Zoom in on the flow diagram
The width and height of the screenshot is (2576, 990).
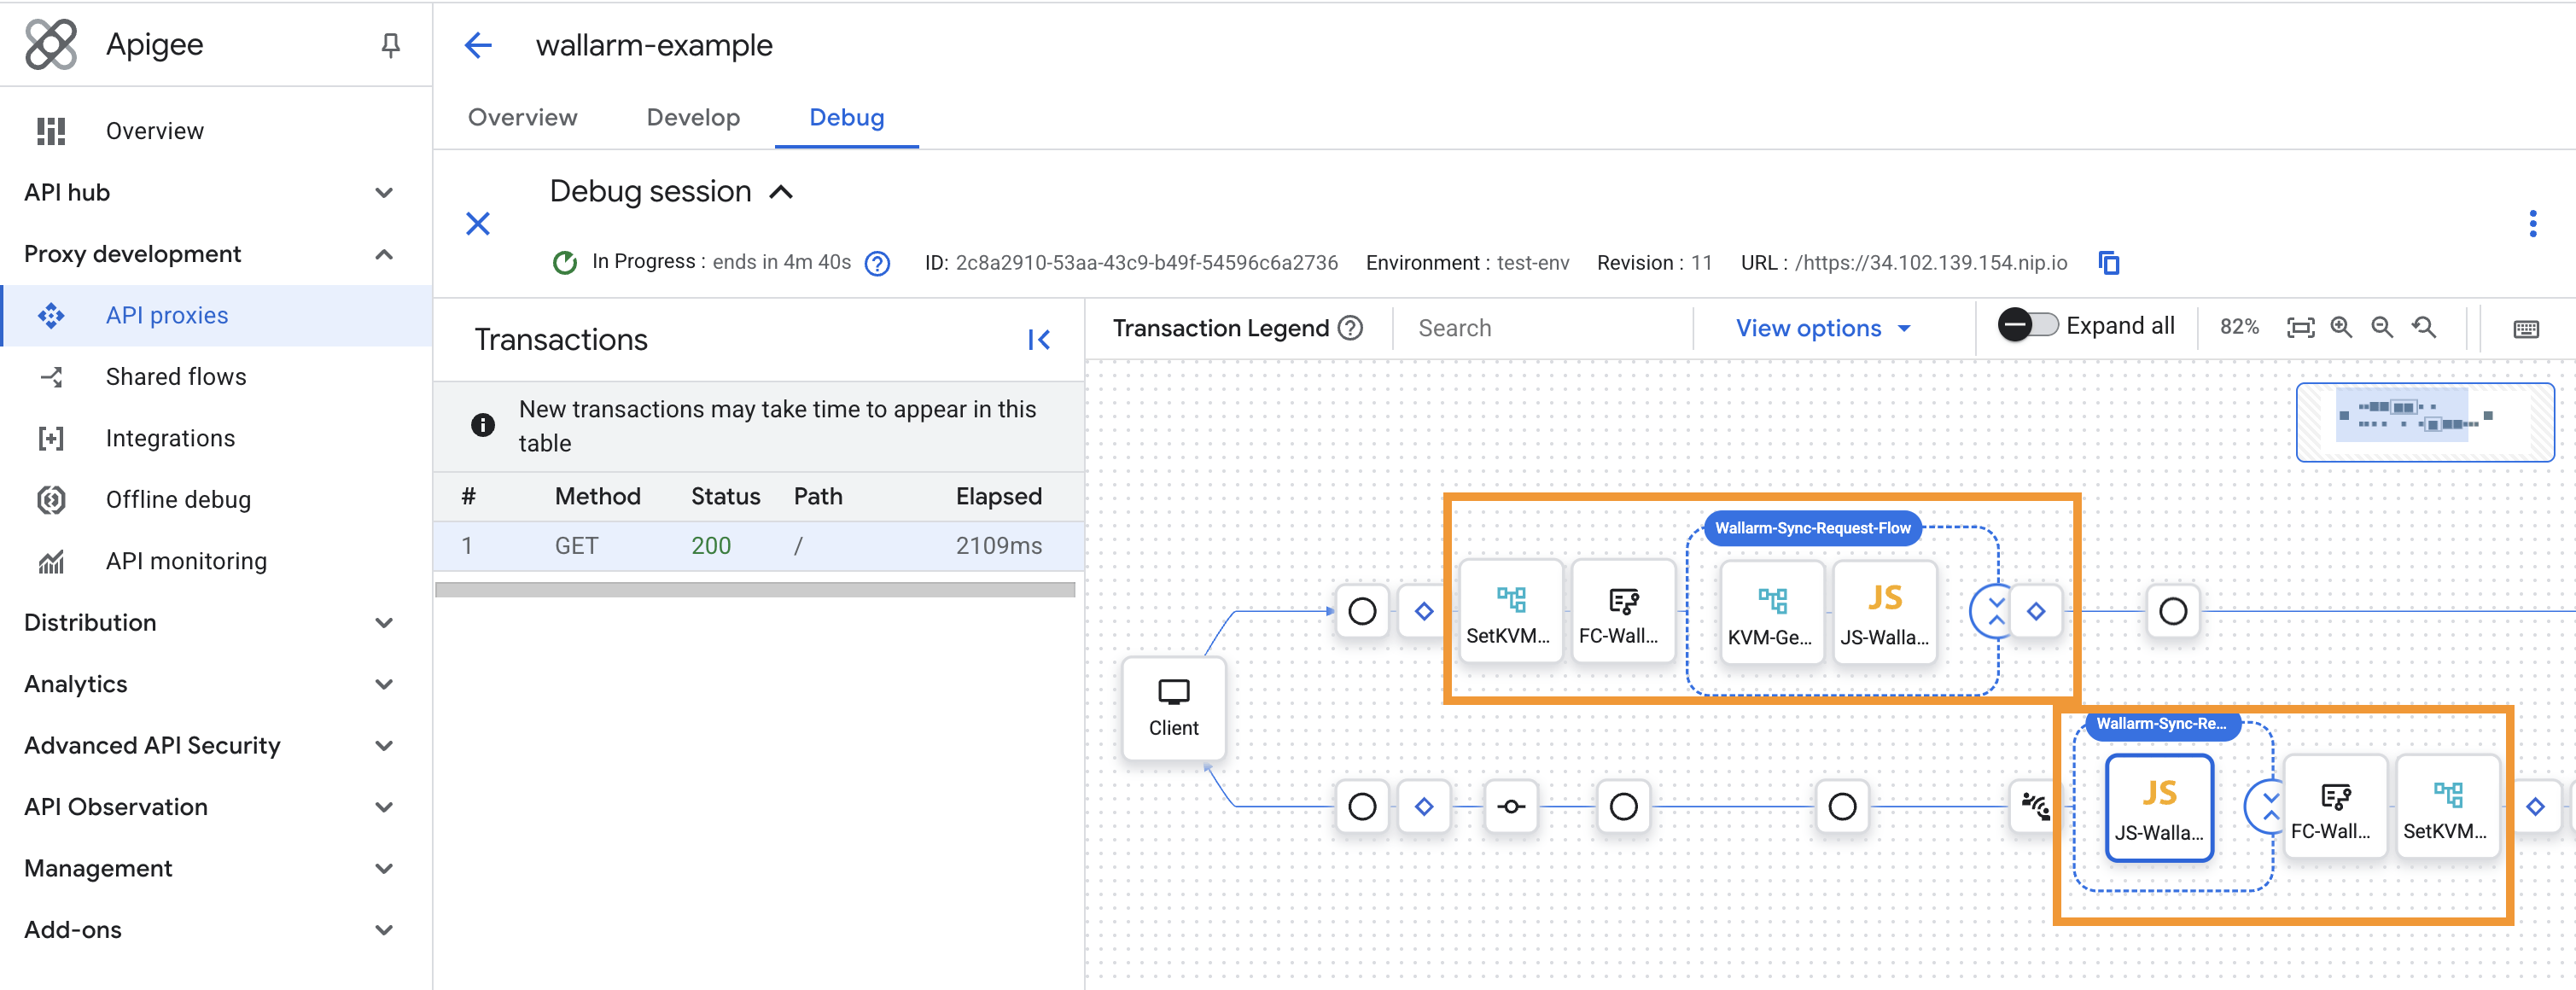pyautogui.click(x=2340, y=327)
